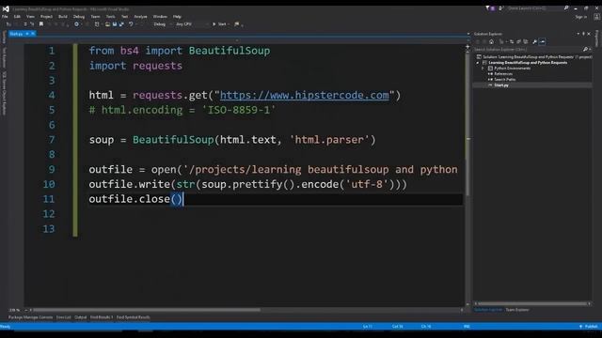Collapse the Learning BeautifulSoup project node
The height and width of the screenshot is (338, 602).
[478, 63]
